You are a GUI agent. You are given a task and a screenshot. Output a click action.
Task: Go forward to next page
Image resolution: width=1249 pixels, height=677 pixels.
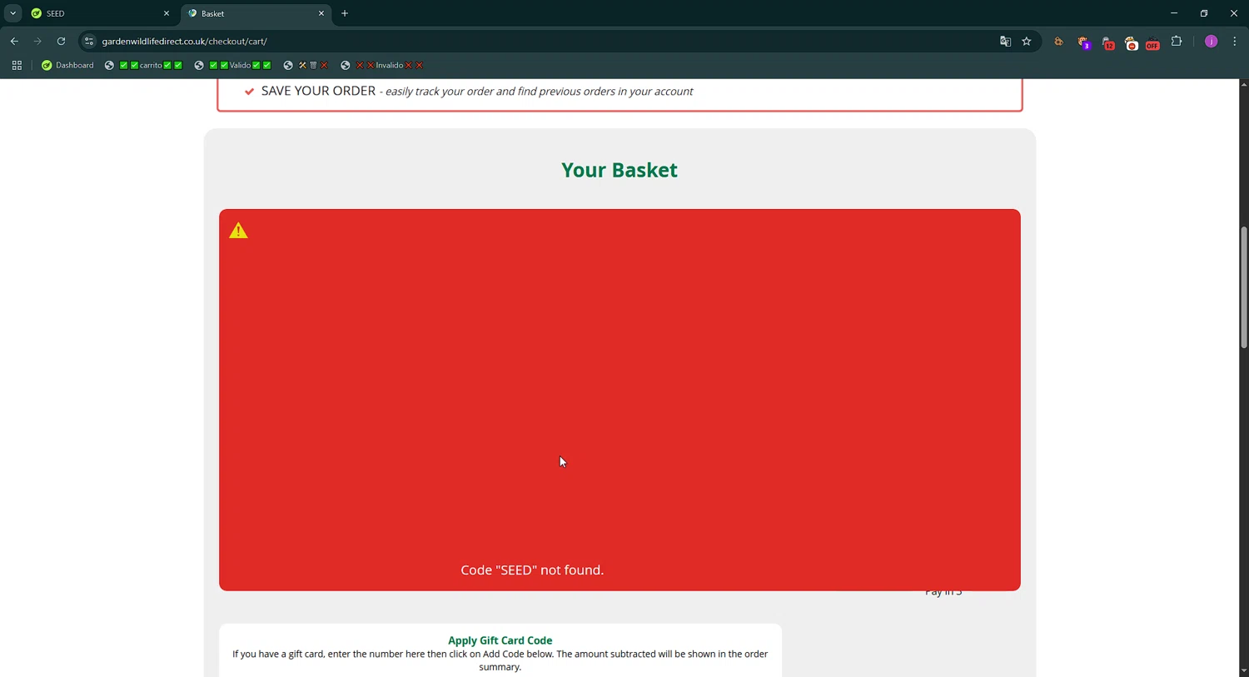(37, 41)
